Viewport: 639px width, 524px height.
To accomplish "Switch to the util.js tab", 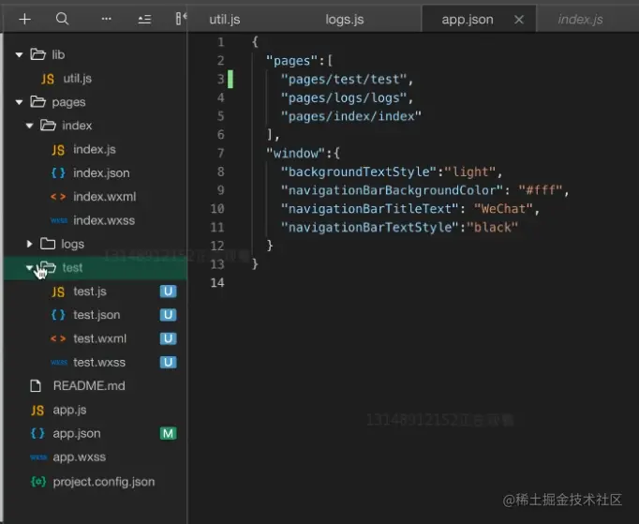I will (225, 19).
